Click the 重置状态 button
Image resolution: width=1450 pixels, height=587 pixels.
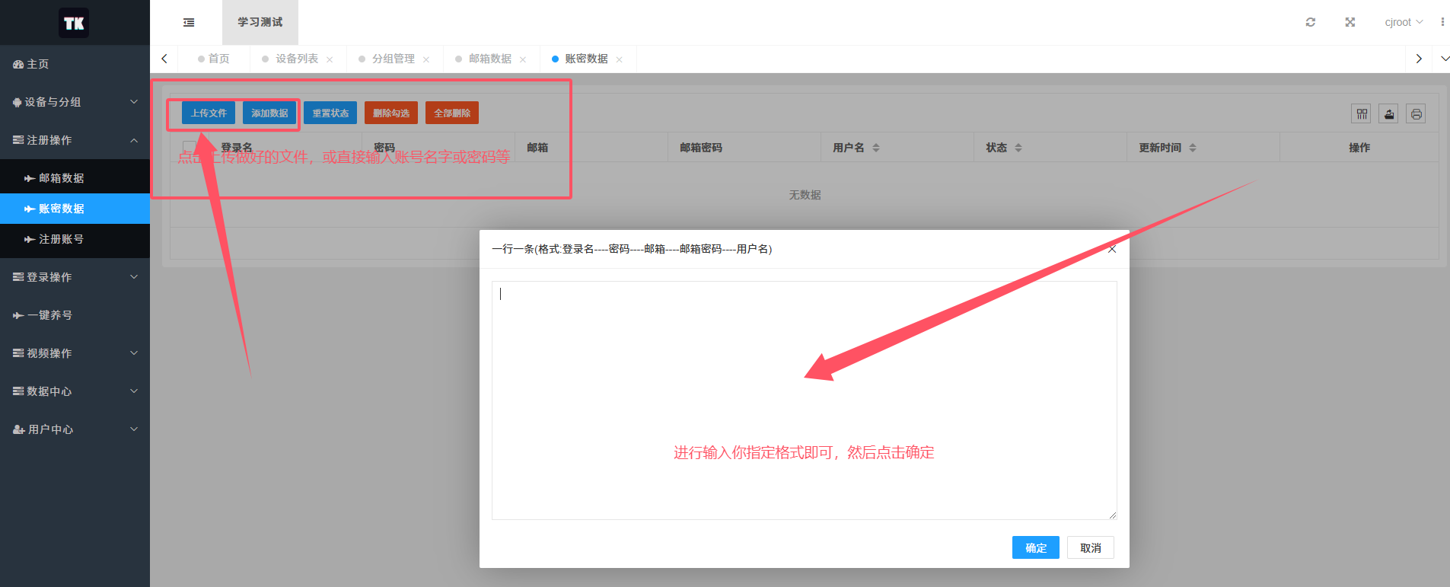click(x=330, y=113)
